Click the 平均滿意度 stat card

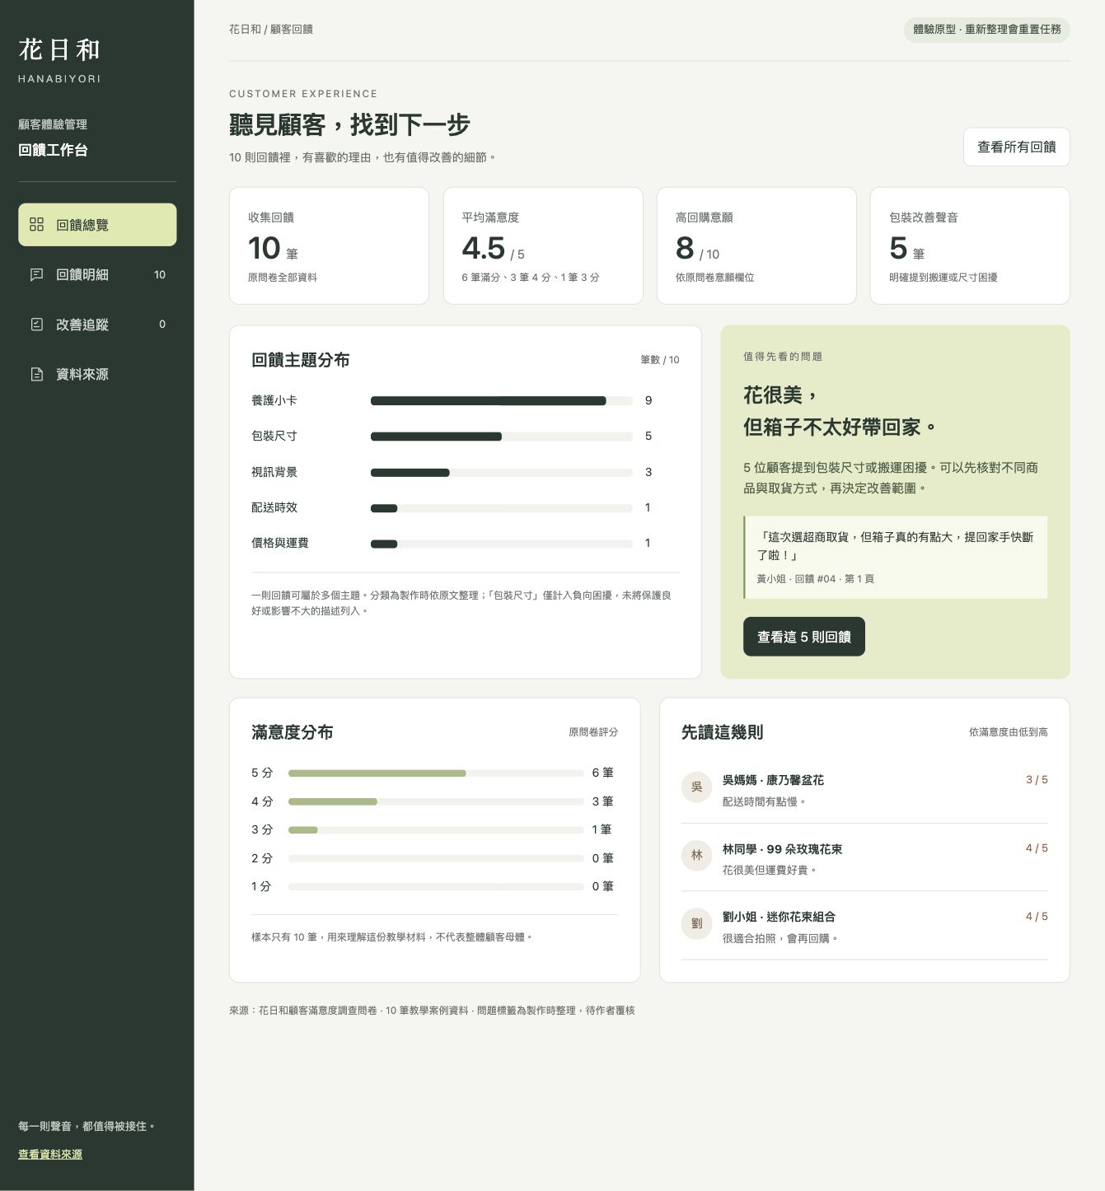pyautogui.click(x=543, y=245)
